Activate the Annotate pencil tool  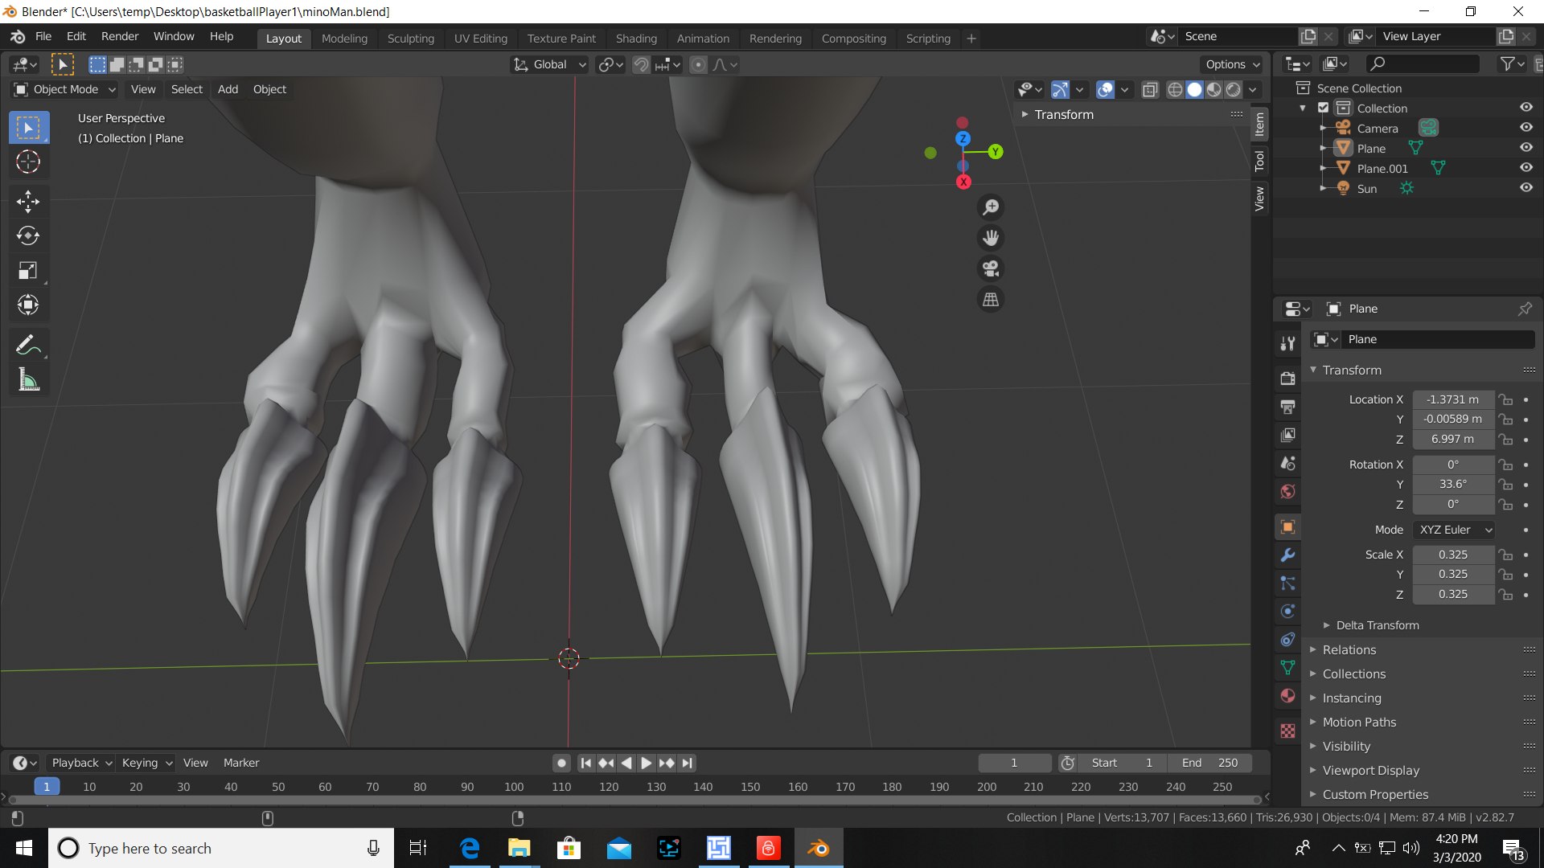coord(28,346)
